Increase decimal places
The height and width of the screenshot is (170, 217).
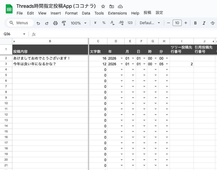click(x=121, y=23)
